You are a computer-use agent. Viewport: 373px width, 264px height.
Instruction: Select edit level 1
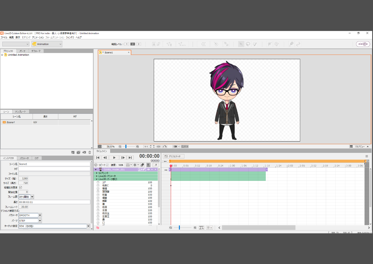point(126,44)
